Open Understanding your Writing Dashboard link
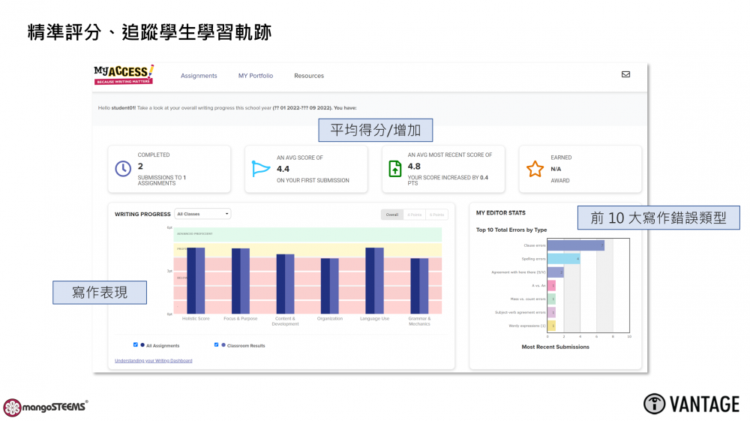Screen dimensions: 750x421 click(x=153, y=361)
